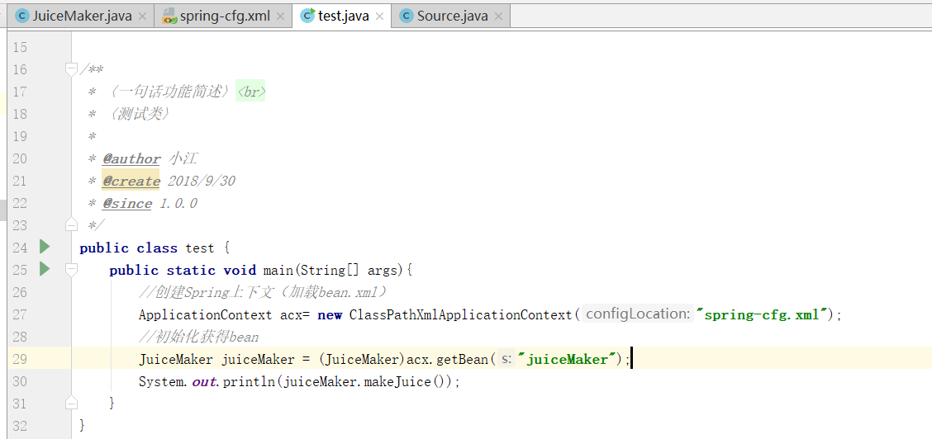This screenshot has height=439, width=932.
Task: Click the version 1.0.0 in the comment
Action: tap(178, 204)
